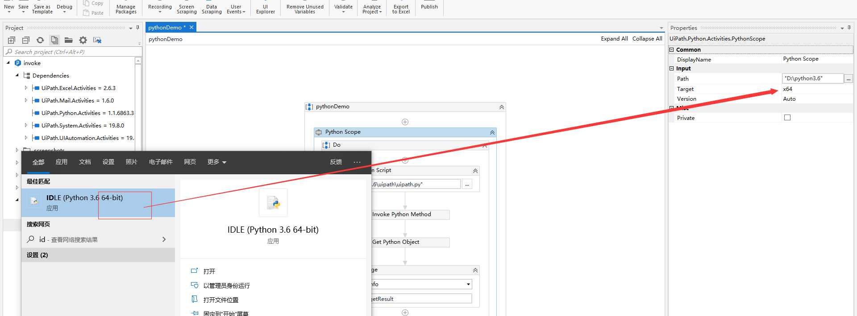Open the project settings gear
Image resolution: width=857 pixels, height=316 pixels.
click(83, 40)
